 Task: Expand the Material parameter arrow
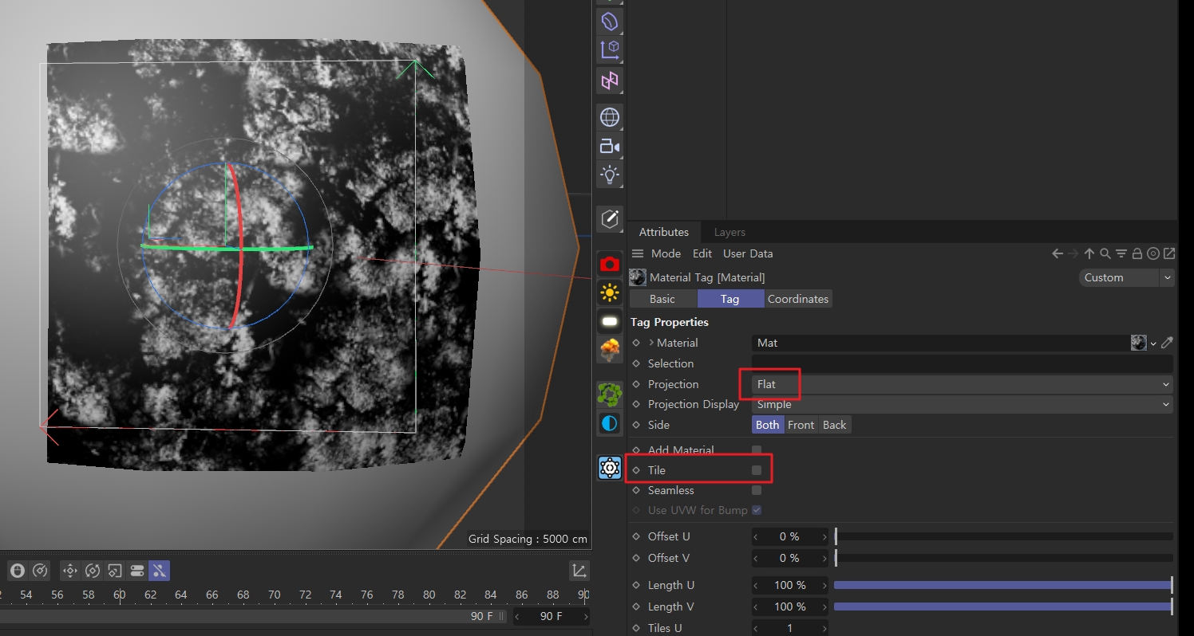tap(651, 343)
